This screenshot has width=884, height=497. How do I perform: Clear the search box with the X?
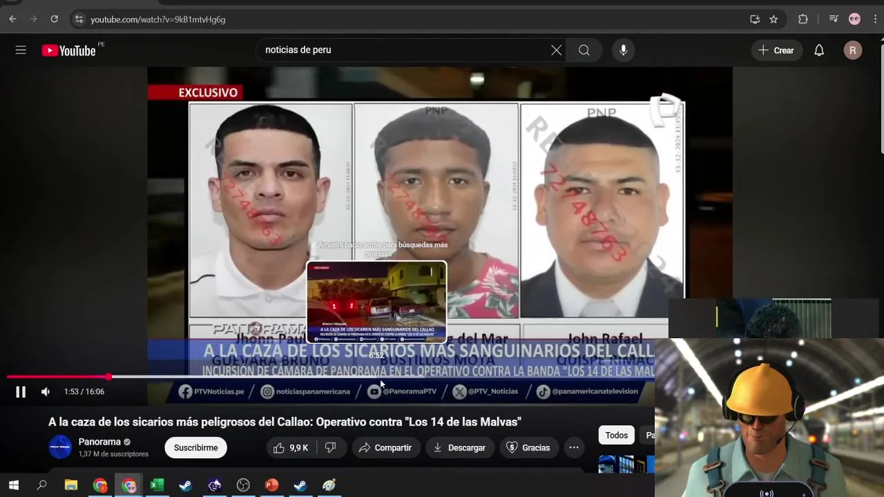tap(556, 50)
